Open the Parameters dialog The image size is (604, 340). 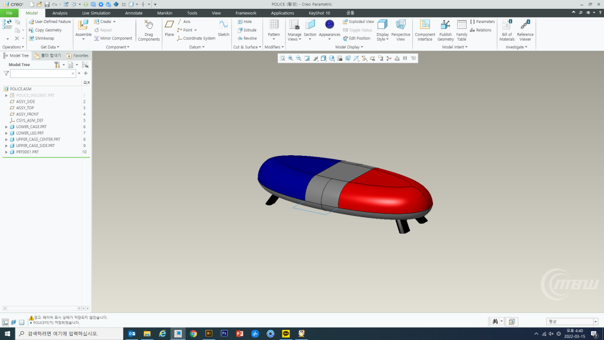(482, 22)
